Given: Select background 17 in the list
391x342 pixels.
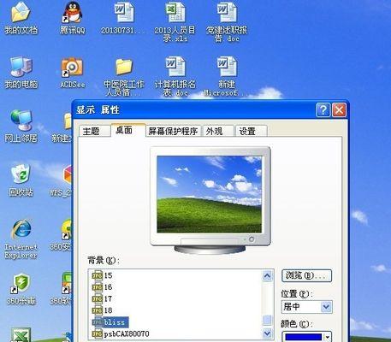Looking at the screenshot, I should 108,298.
